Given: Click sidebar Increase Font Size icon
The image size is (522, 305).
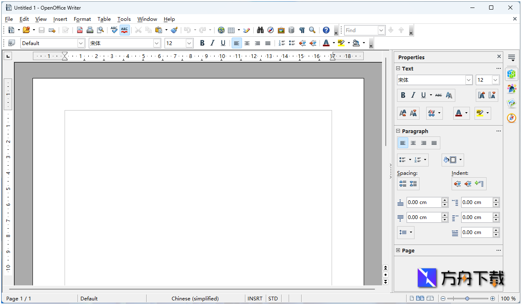Looking at the screenshot, I should click(481, 95).
